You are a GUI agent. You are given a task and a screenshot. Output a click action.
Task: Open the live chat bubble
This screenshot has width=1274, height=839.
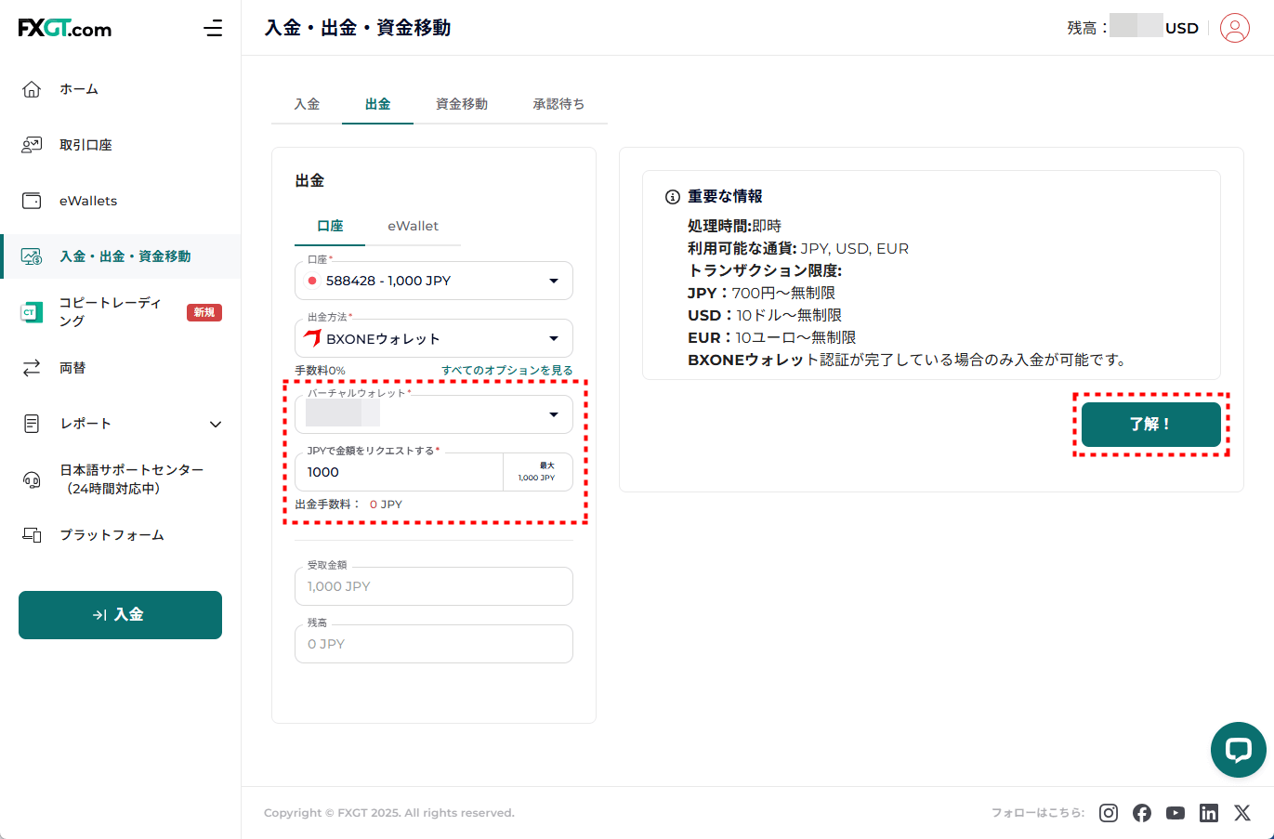tap(1239, 750)
